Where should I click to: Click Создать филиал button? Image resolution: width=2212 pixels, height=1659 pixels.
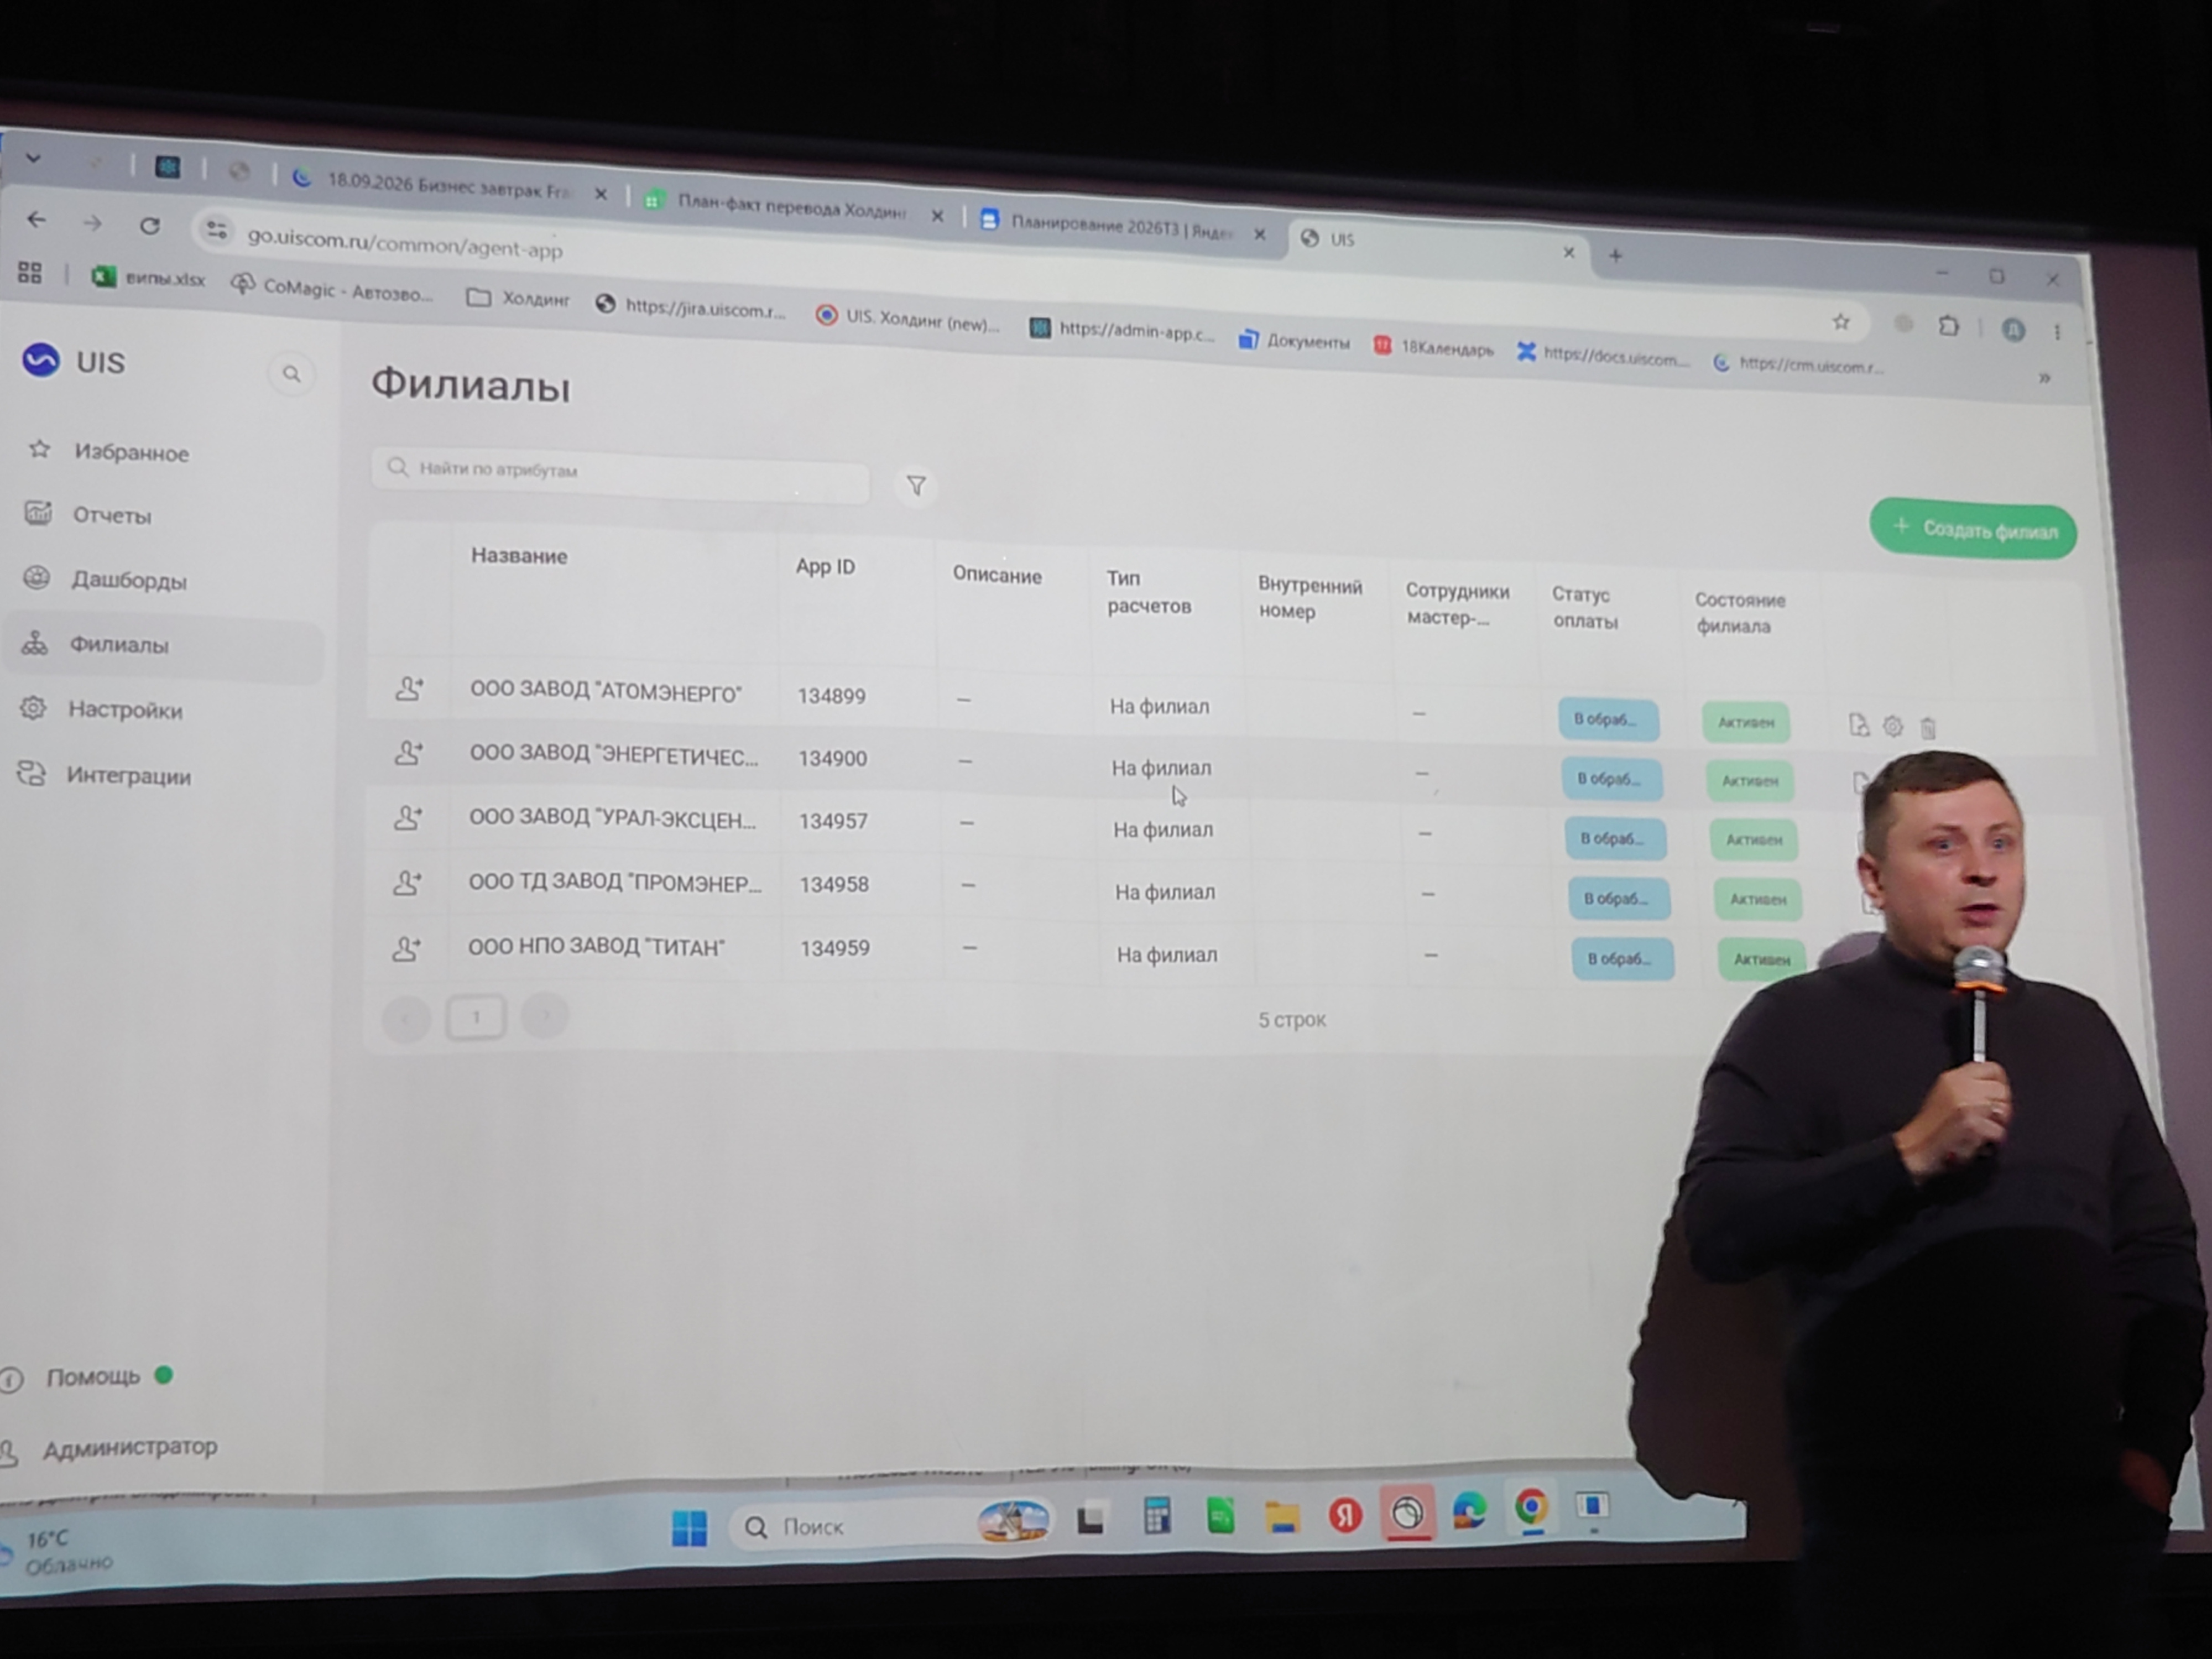pyautogui.click(x=1973, y=529)
